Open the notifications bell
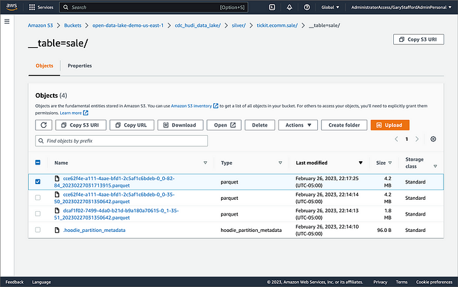458x287 pixels. pyautogui.click(x=289, y=7)
